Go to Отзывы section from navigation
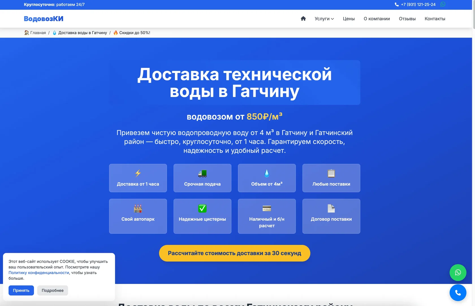The height and width of the screenshot is (306, 475). pos(407,18)
